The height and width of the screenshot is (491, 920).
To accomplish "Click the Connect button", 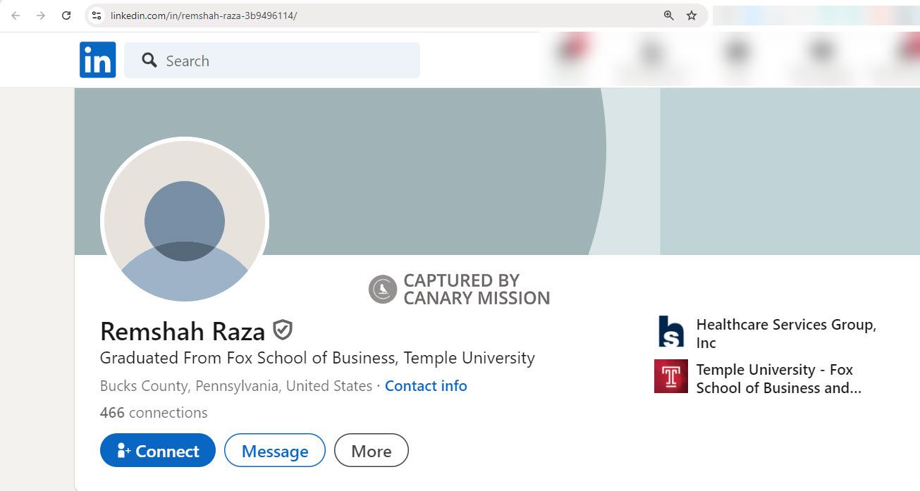I will pyautogui.click(x=157, y=450).
